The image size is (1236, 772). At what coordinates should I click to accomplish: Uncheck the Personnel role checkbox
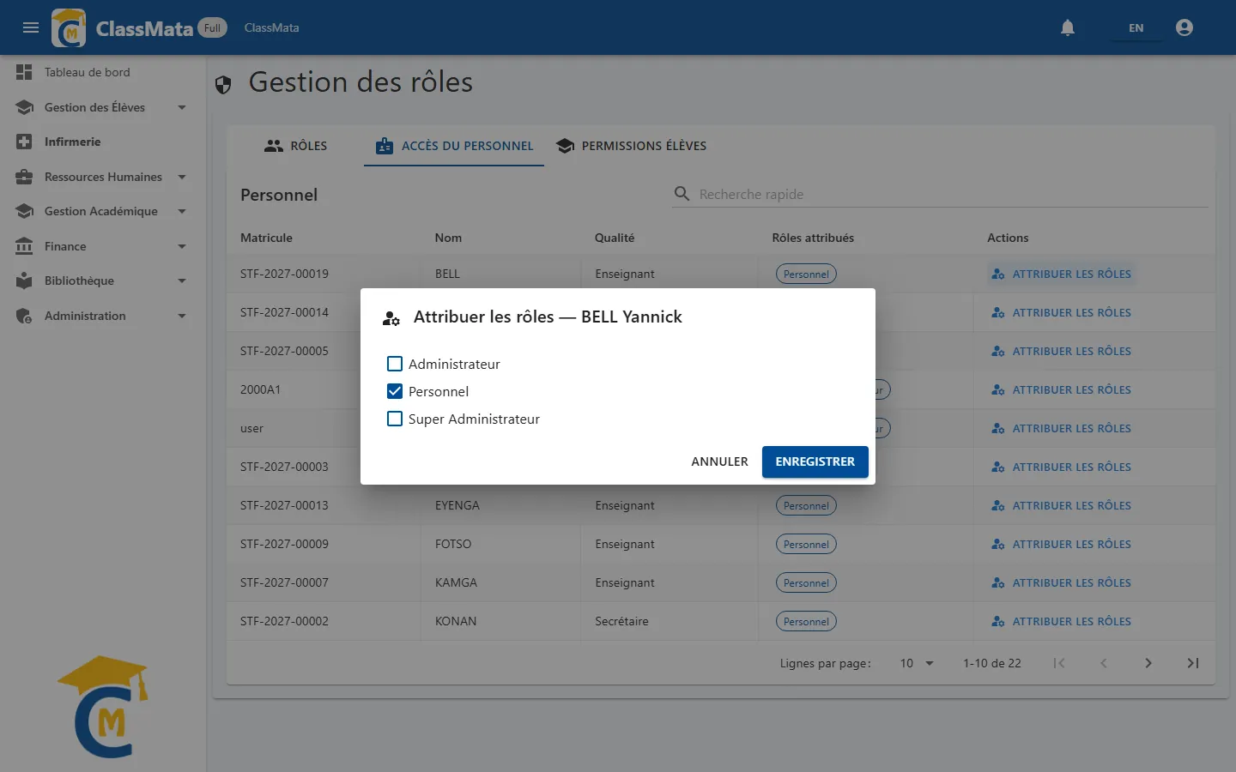(x=395, y=391)
